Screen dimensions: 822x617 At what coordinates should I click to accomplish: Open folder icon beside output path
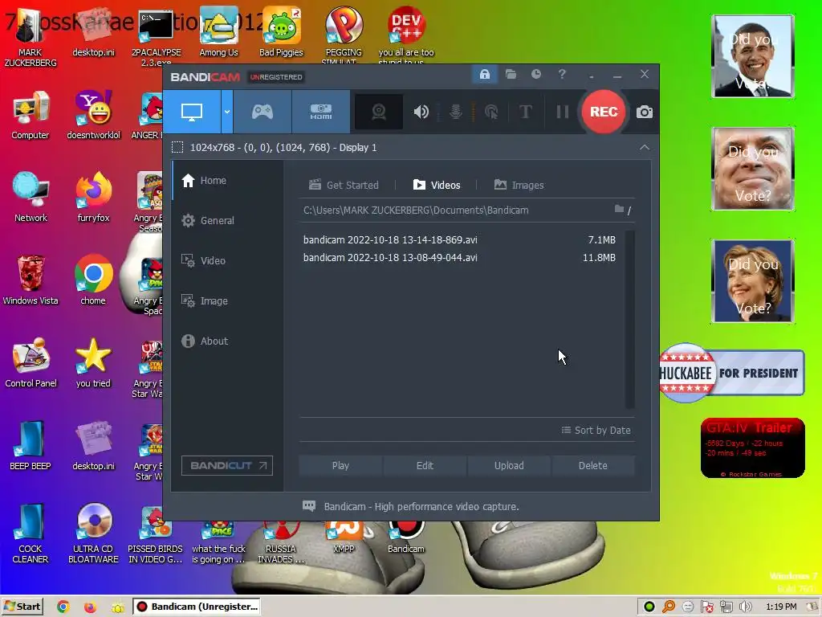619,210
